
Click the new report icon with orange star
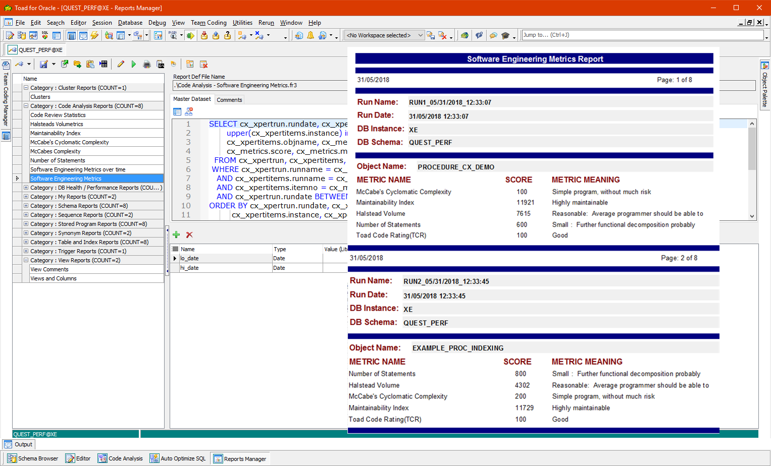click(190, 64)
